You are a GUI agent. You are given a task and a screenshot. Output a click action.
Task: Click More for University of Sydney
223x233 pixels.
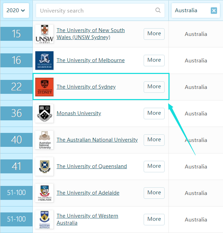coord(154,87)
